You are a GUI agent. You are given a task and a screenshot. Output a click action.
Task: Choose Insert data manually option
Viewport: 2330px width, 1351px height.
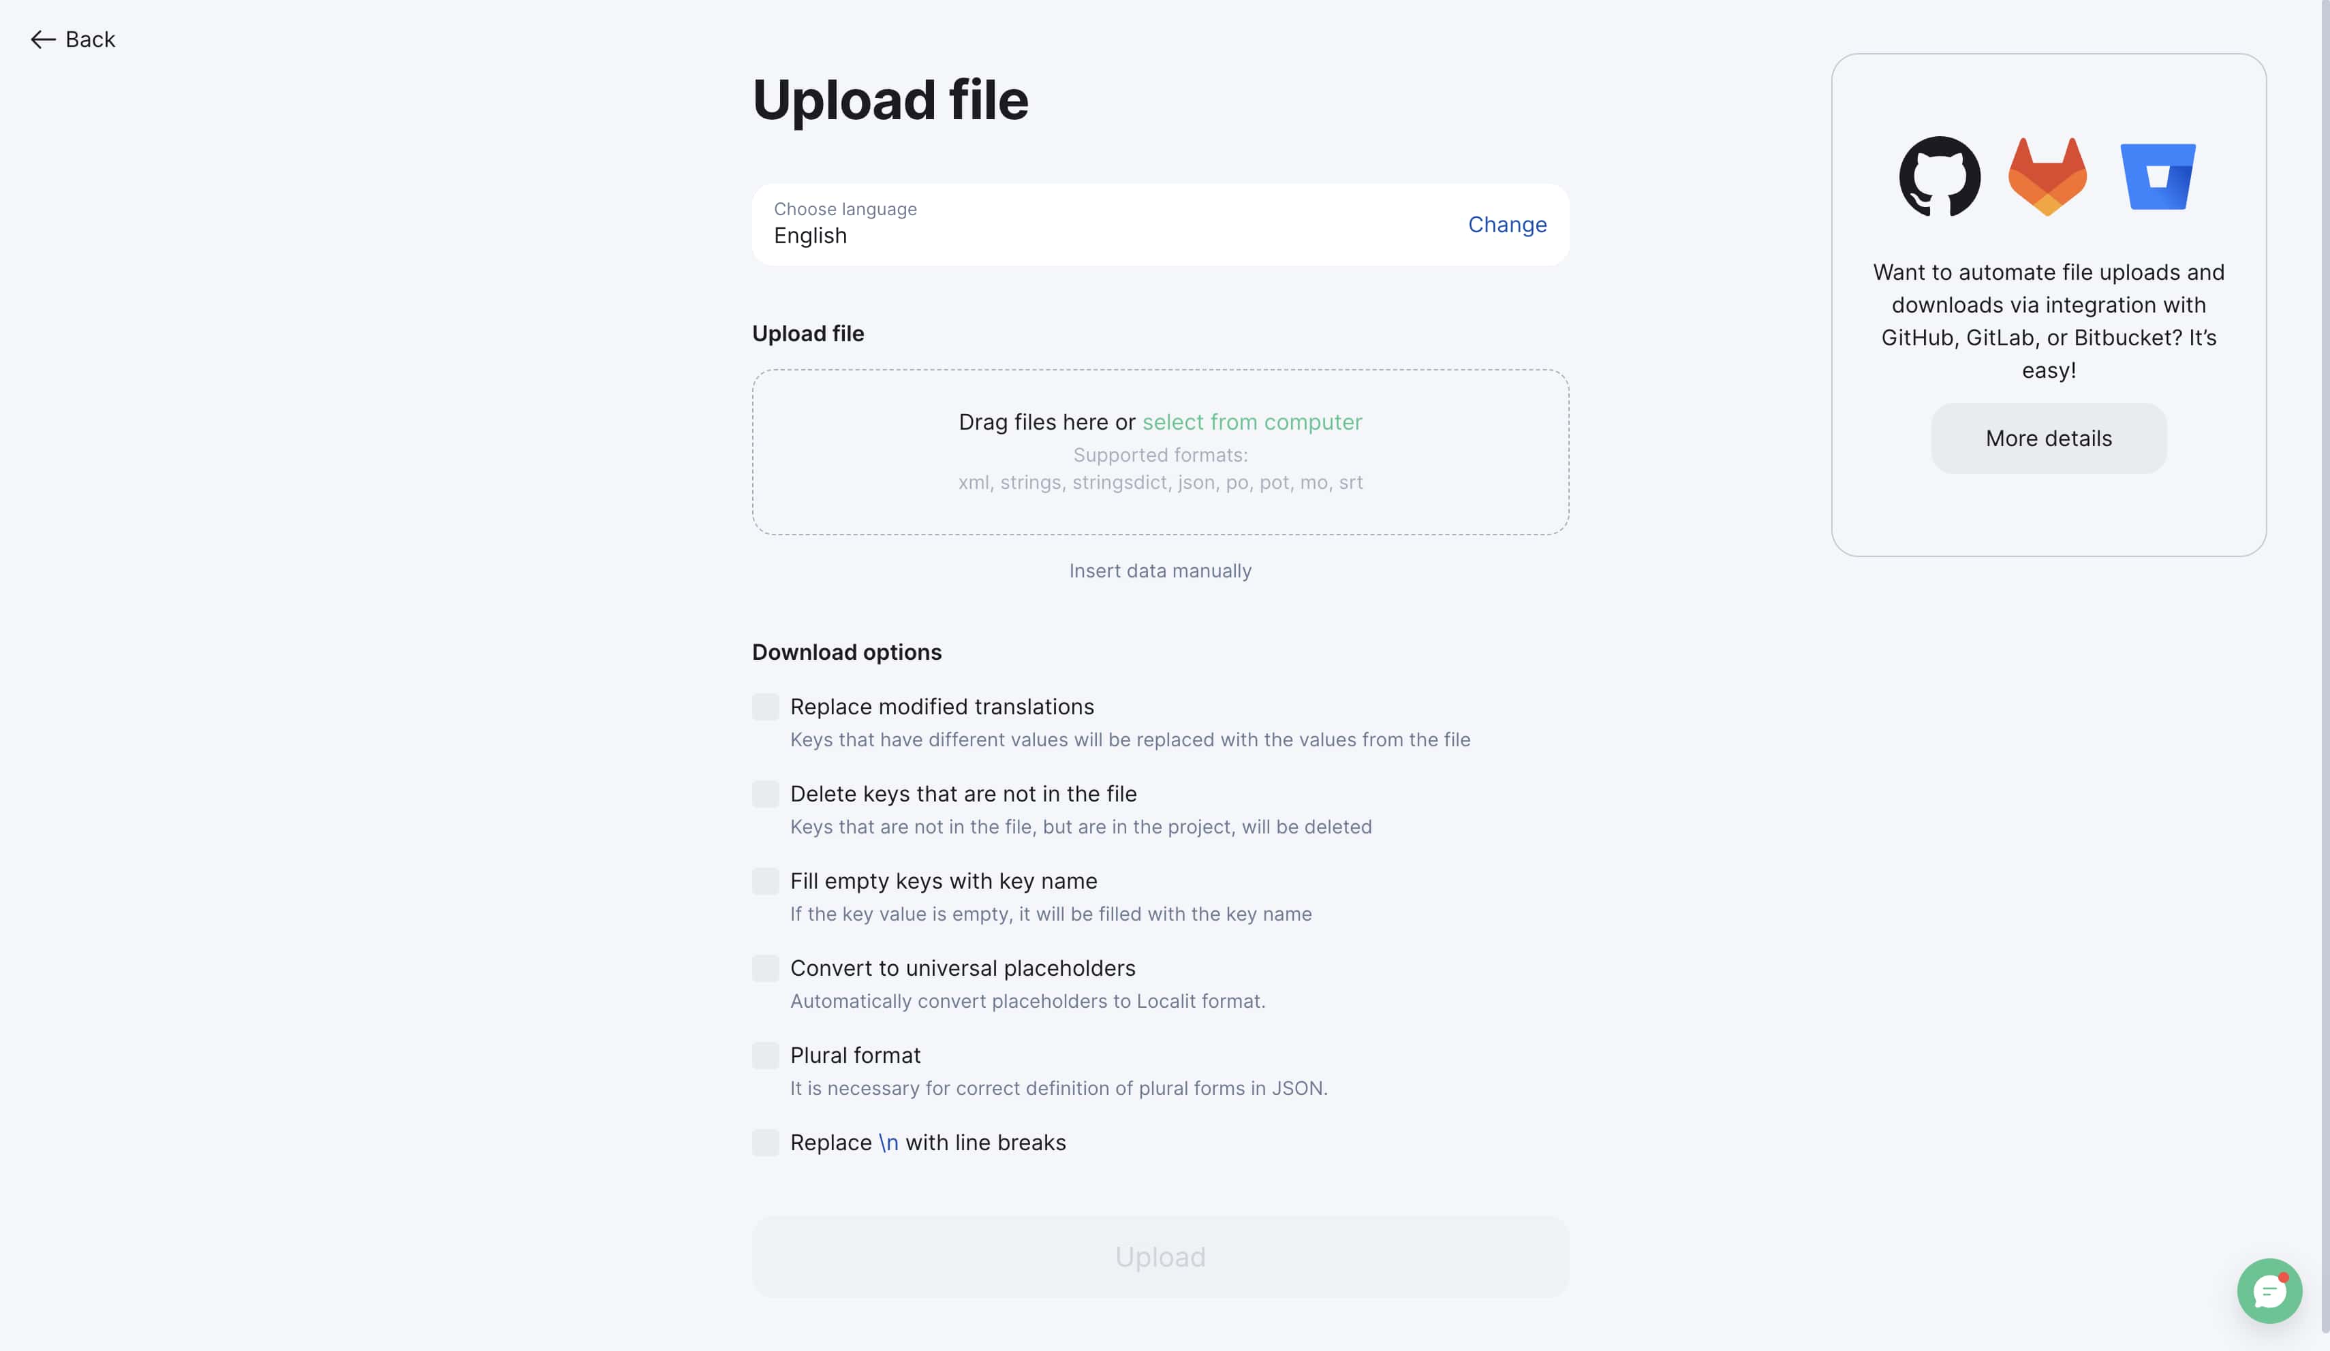point(1160,571)
